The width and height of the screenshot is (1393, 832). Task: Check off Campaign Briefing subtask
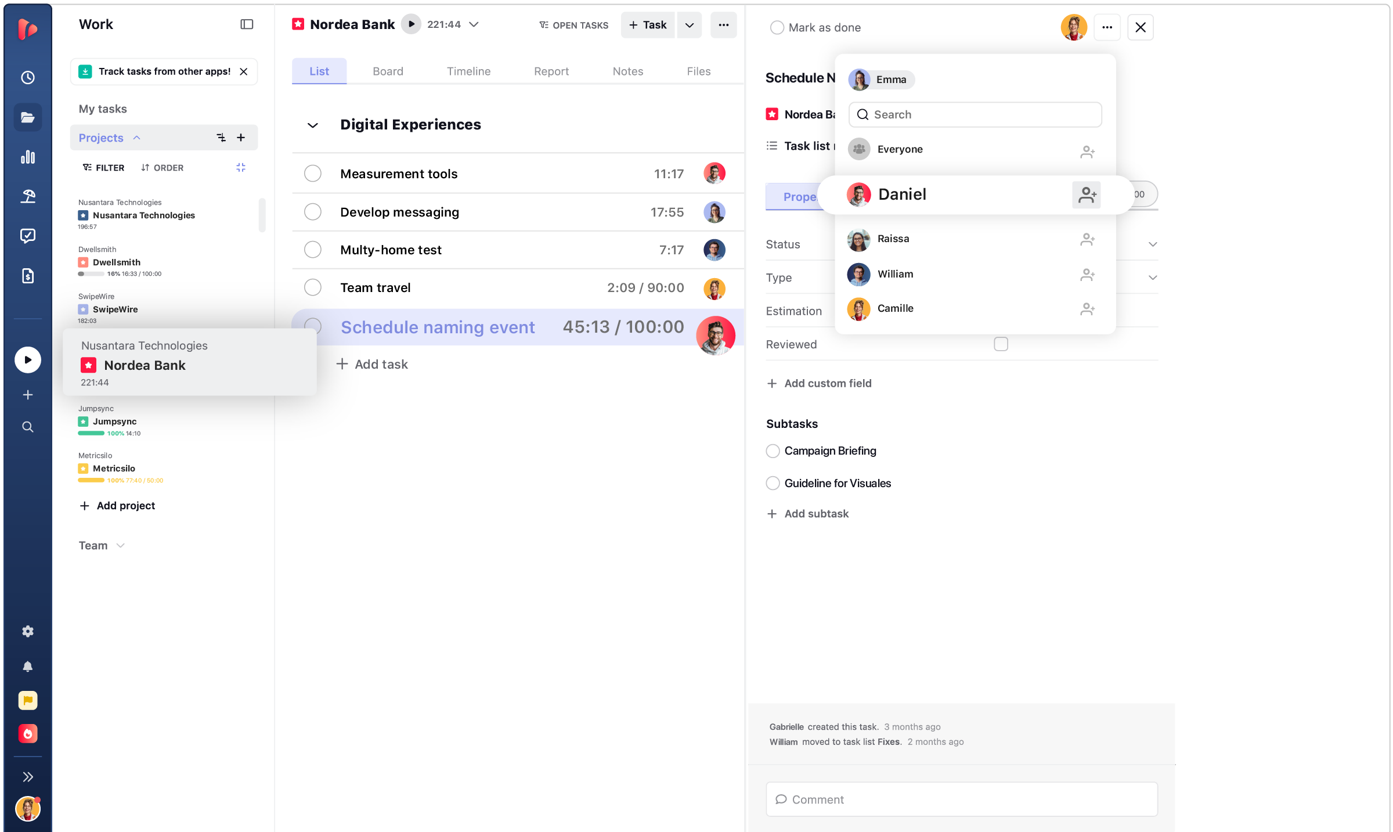[x=773, y=451]
